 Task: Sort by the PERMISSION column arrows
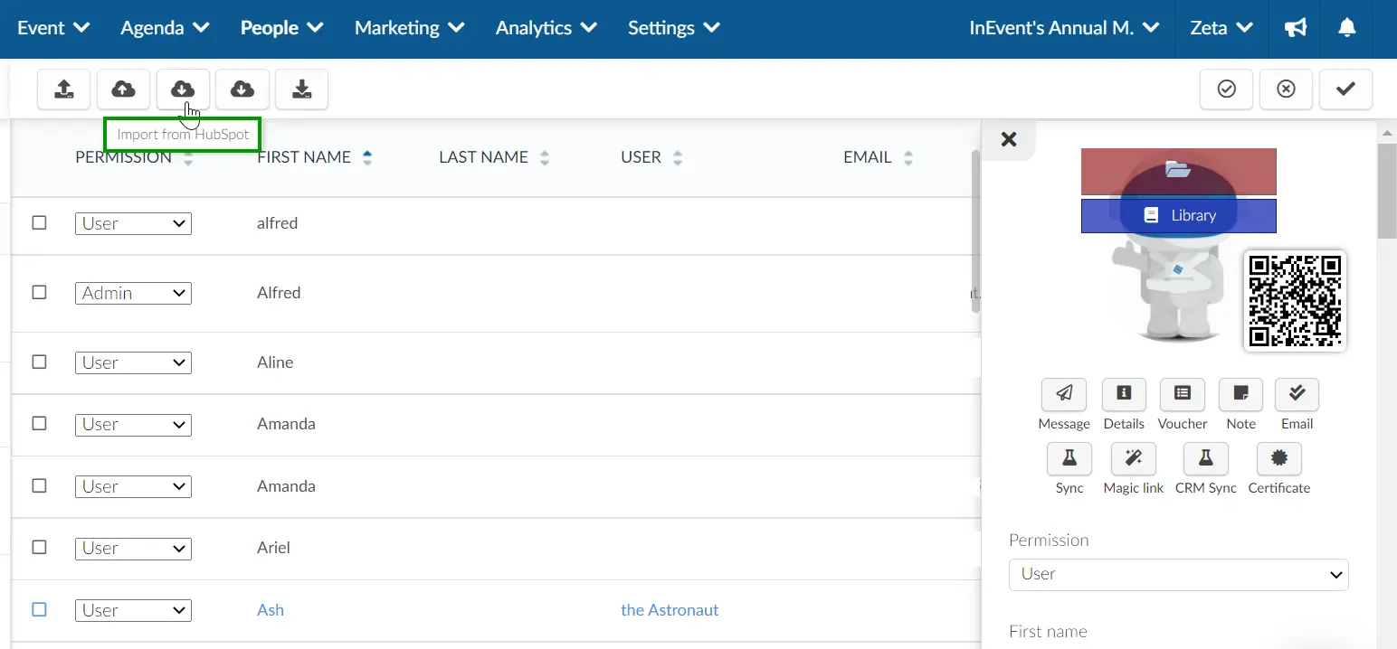click(x=188, y=158)
